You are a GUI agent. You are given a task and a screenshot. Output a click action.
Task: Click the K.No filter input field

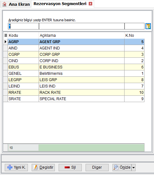[x=134, y=26]
